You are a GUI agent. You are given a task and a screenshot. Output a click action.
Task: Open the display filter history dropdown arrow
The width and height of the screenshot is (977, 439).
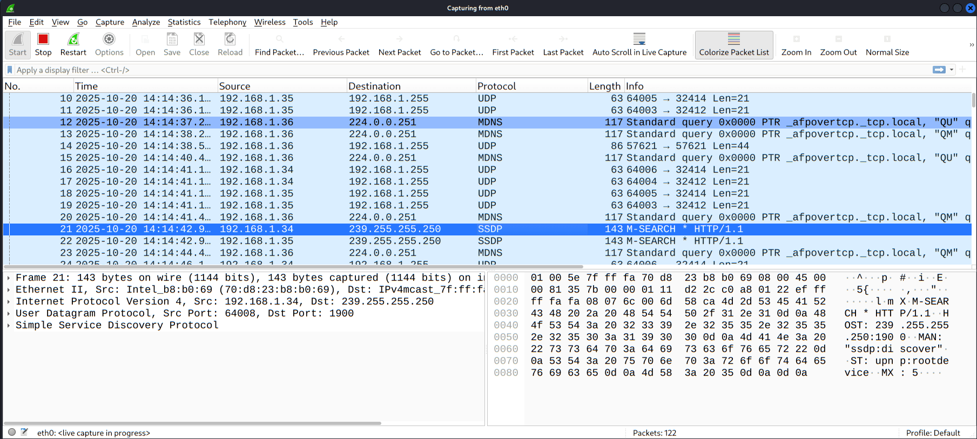[x=952, y=70]
